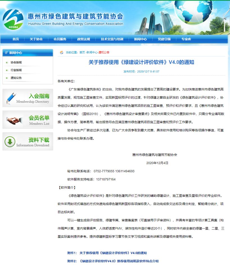Click the phone number 0752-7779055
Screen dimensions: 230x272
pos(104,171)
